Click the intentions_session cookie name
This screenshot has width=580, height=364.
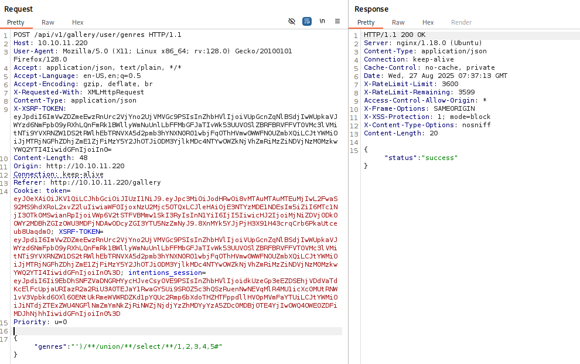coord(165,273)
